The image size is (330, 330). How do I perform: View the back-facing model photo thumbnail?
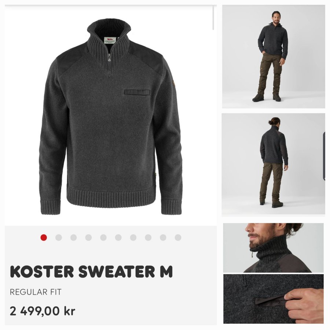(274, 165)
